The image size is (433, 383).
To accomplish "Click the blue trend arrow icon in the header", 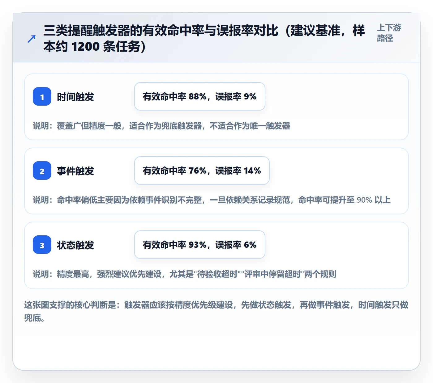I will [32, 39].
